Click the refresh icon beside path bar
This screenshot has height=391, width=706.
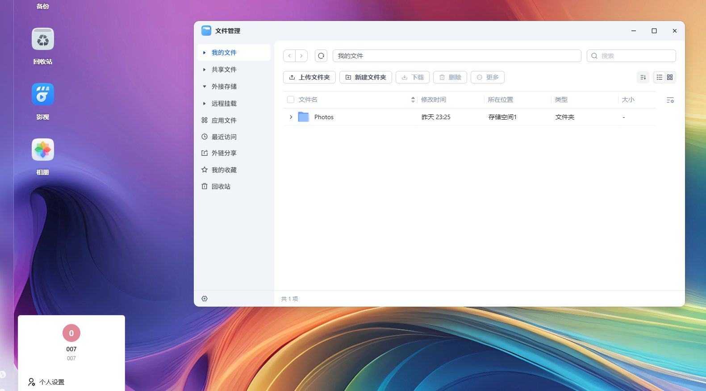coord(321,56)
